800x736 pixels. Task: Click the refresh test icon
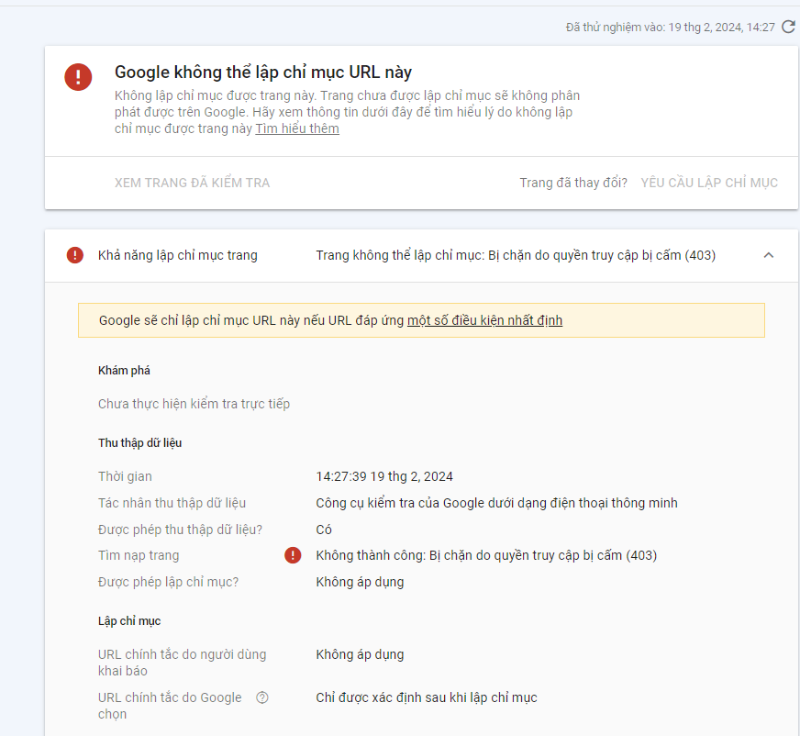[788, 27]
